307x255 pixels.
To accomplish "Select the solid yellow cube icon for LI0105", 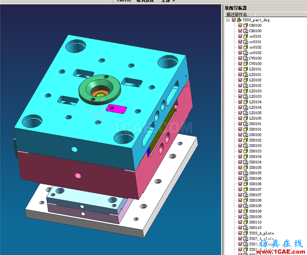I will (x=246, y=118).
